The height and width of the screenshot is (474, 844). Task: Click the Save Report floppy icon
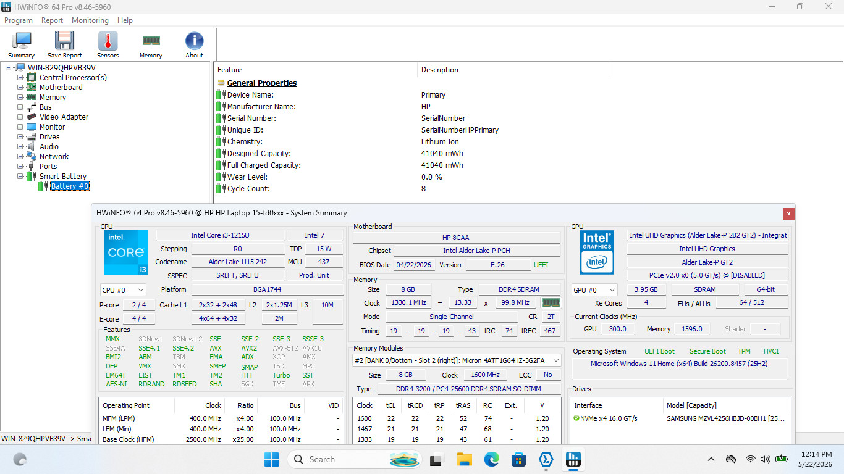pos(64,45)
